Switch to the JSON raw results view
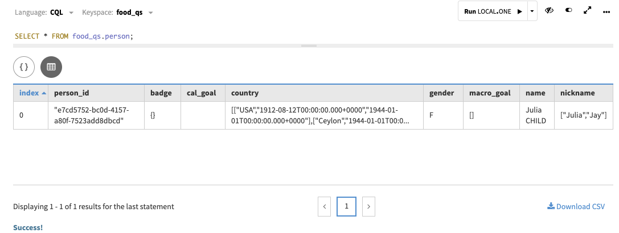This screenshot has width=619, height=233. [24, 66]
